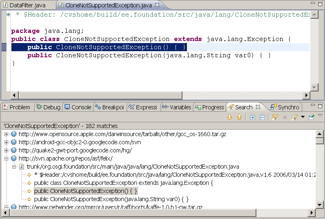Open the Problems view tab
Viewport: 325px width, 219px height.
click(16, 107)
